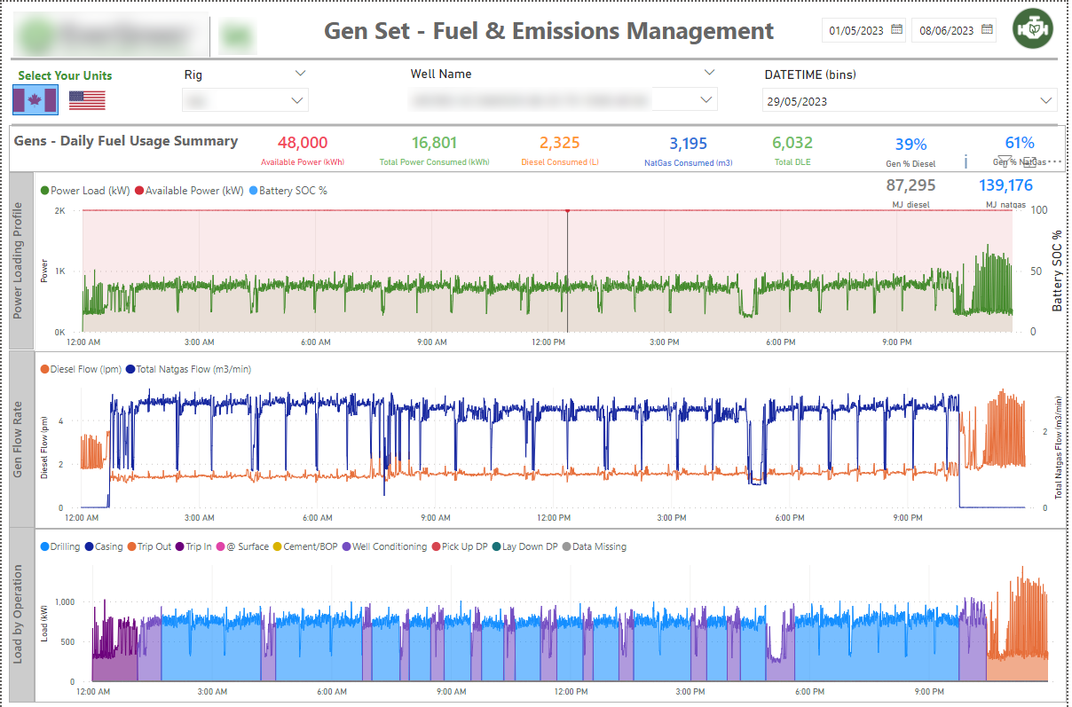This screenshot has width=1072, height=707.
Task: Select the US flag units icon
Action: [87, 100]
